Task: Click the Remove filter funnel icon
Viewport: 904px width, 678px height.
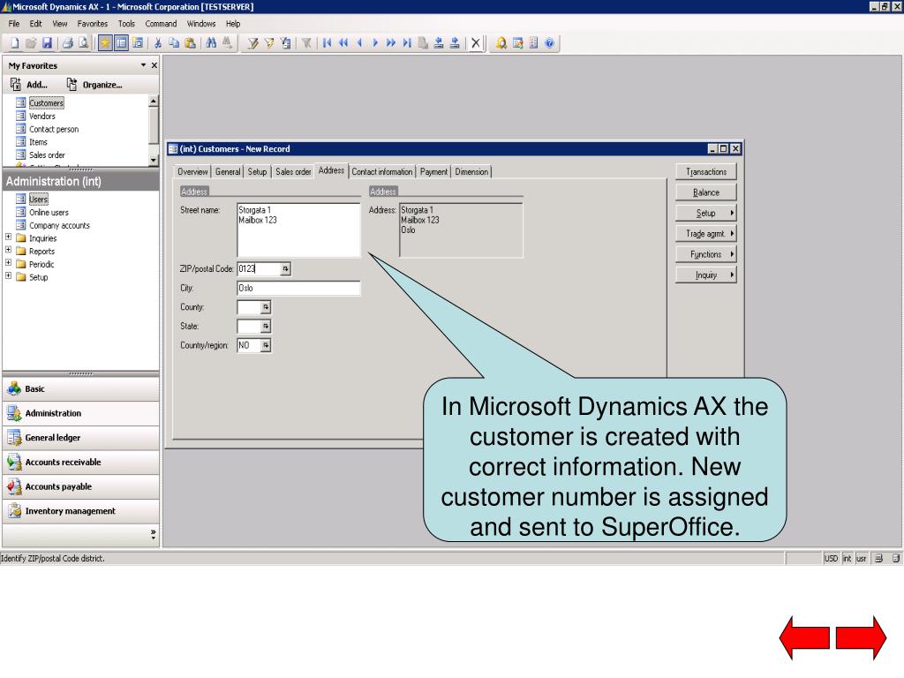Action: 306,43
